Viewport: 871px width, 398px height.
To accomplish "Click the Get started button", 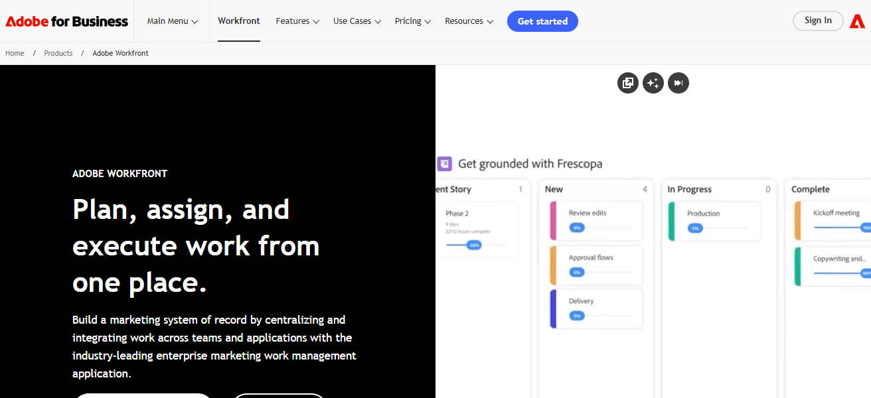I will pyautogui.click(x=542, y=21).
